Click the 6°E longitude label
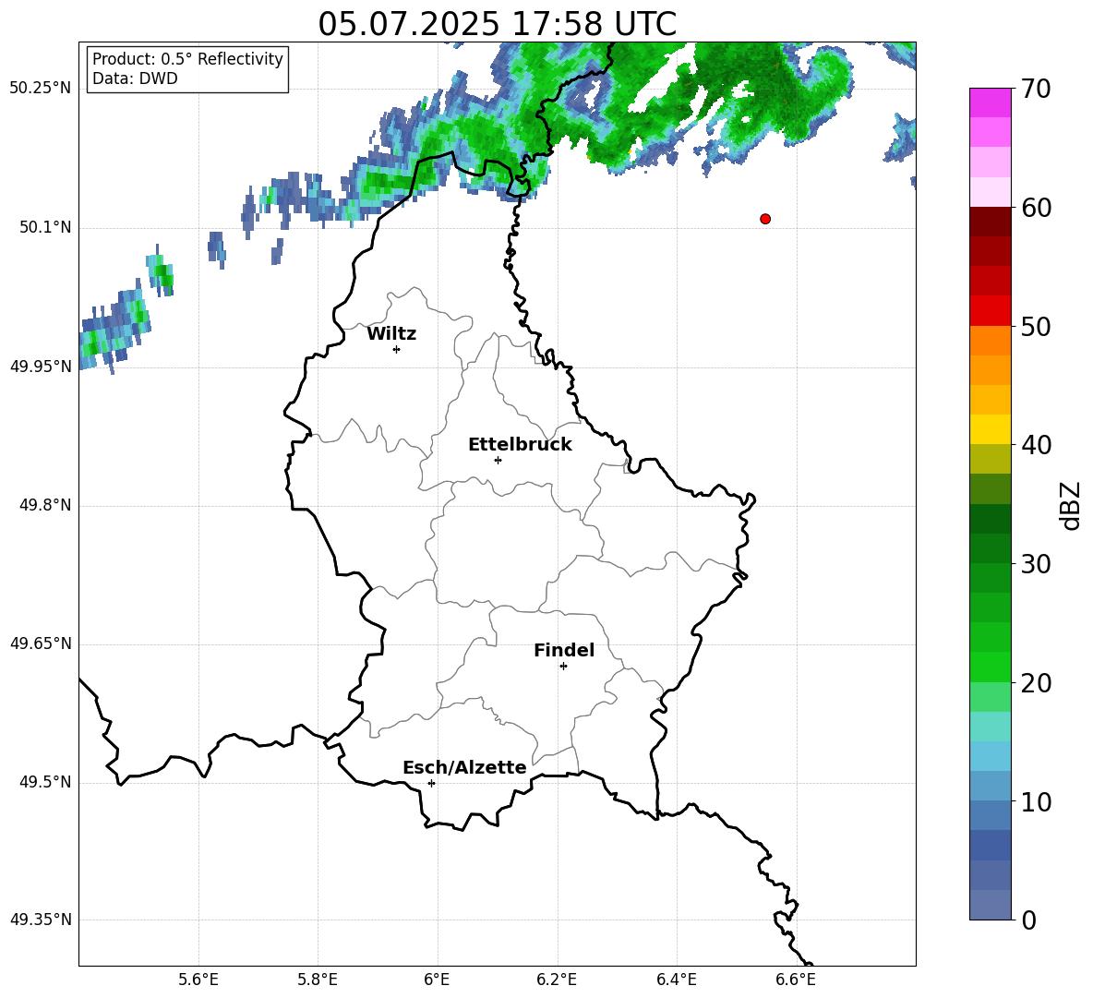The height and width of the screenshot is (998, 1093). [x=437, y=980]
